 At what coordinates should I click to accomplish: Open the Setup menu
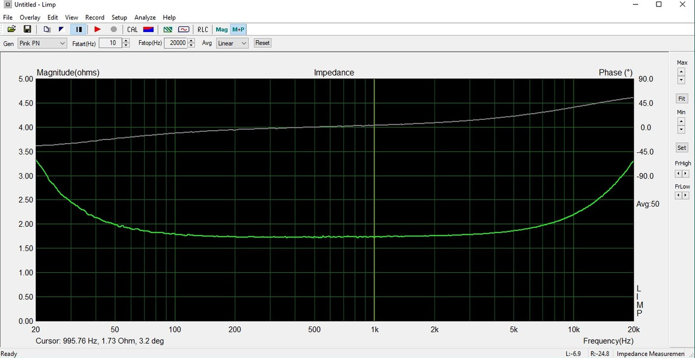click(119, 17)
